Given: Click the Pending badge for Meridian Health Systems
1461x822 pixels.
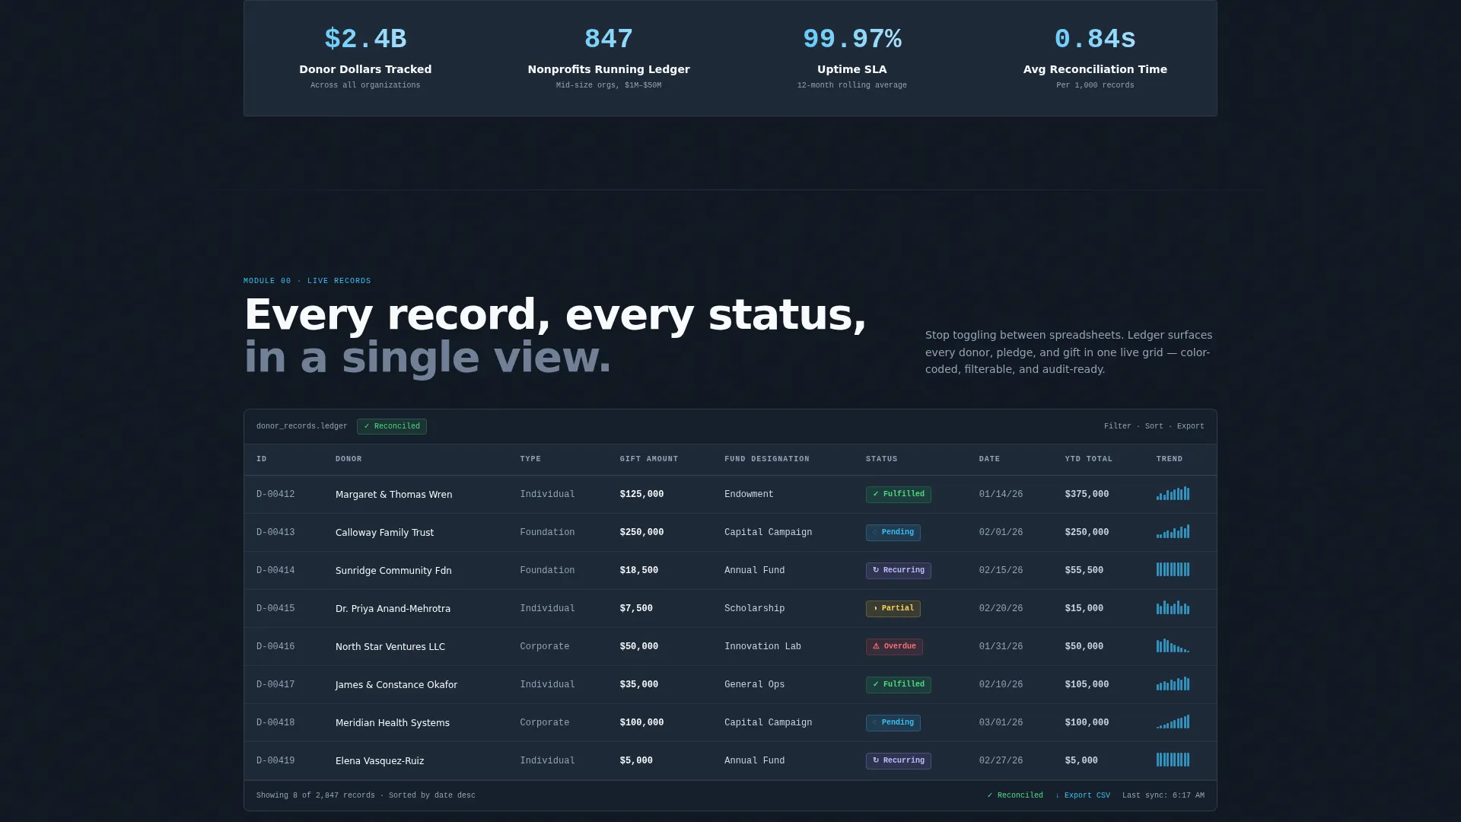Looking at the screenshot, I should (x=893, y=723).
